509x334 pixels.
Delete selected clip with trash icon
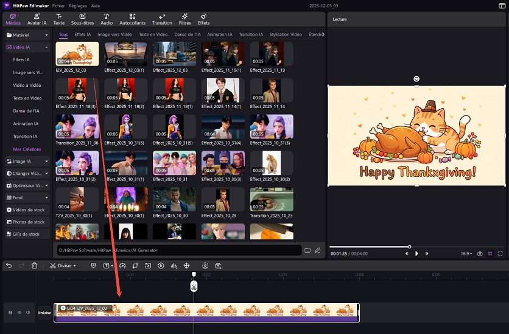(x=35, y=265)
